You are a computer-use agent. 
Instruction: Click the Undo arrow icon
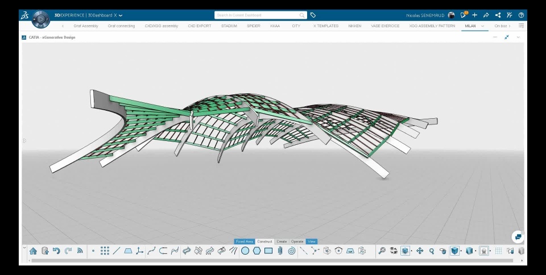click(x=56, y=251)
